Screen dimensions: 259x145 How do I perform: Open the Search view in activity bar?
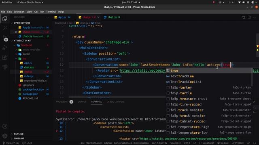pyautogui.click(x=5, y=28)
